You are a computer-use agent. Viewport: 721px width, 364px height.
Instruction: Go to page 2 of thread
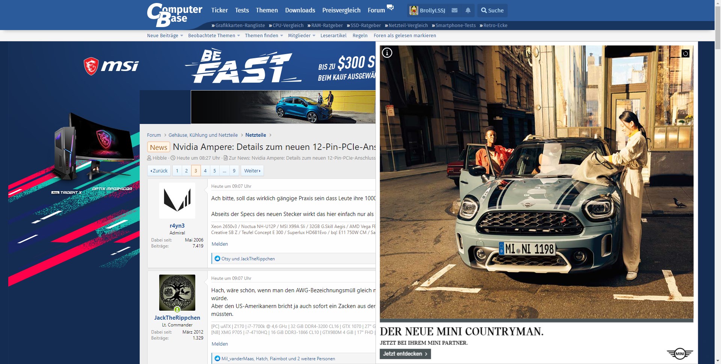click(x=187, y=171)
